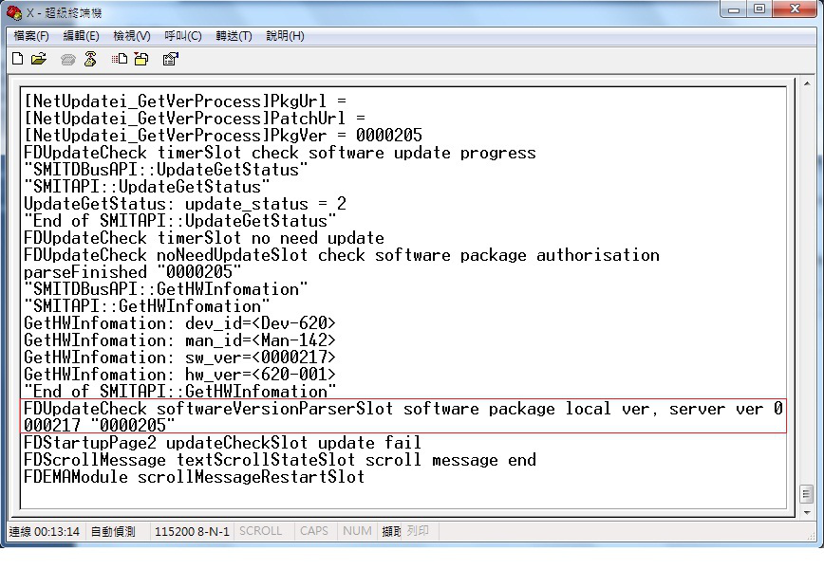Click the scrollbar down arrow

[807, 512]
